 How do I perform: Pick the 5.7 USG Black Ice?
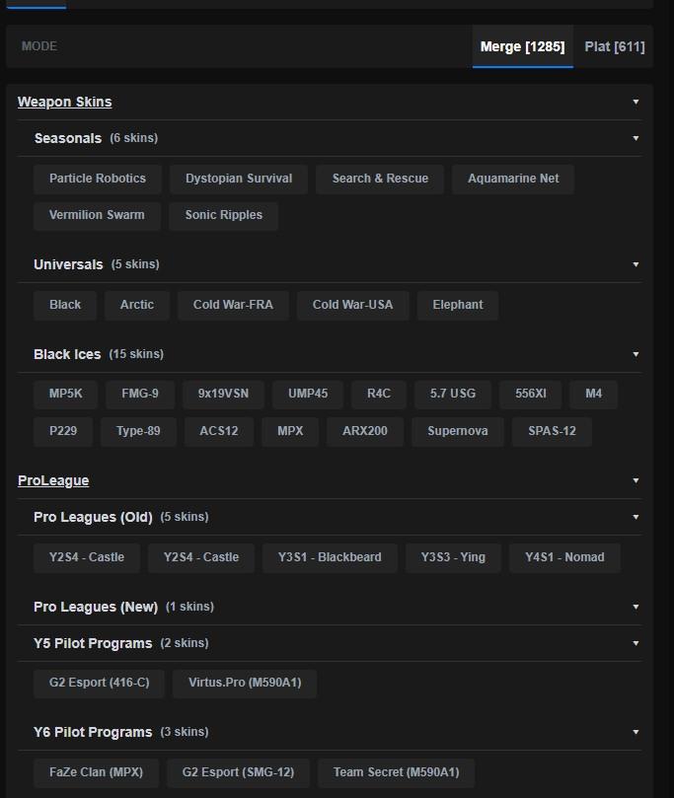(453, 394)
